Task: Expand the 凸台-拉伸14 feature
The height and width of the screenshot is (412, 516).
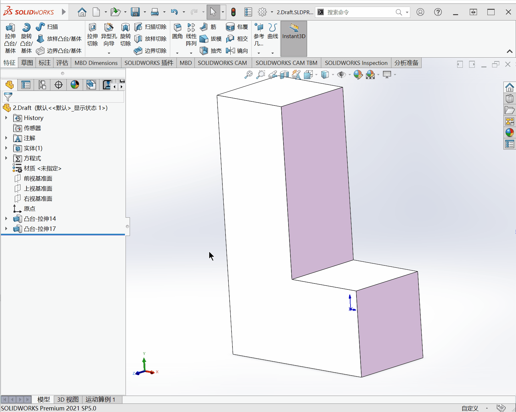Action: tap(6, 219)
